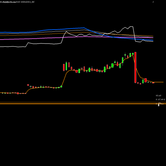Click the V: 87.89 X volume label

(160, 100)
